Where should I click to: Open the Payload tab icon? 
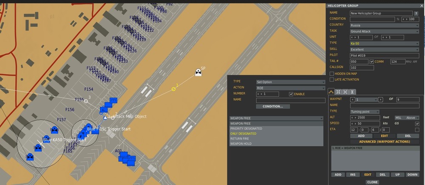[338, 92]
